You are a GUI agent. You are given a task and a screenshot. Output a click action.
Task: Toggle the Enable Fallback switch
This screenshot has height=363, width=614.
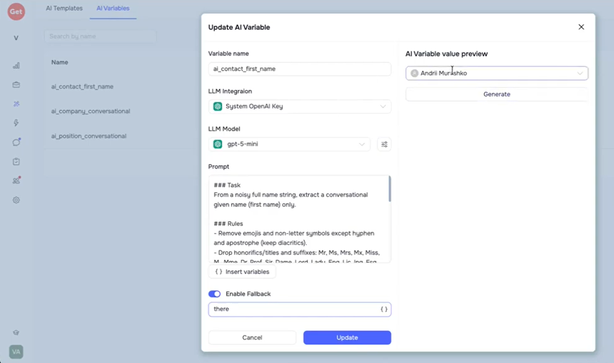(214, 294)
